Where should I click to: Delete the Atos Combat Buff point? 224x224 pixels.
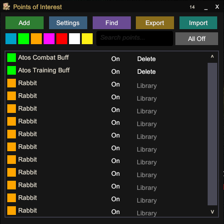pos(146,59)
